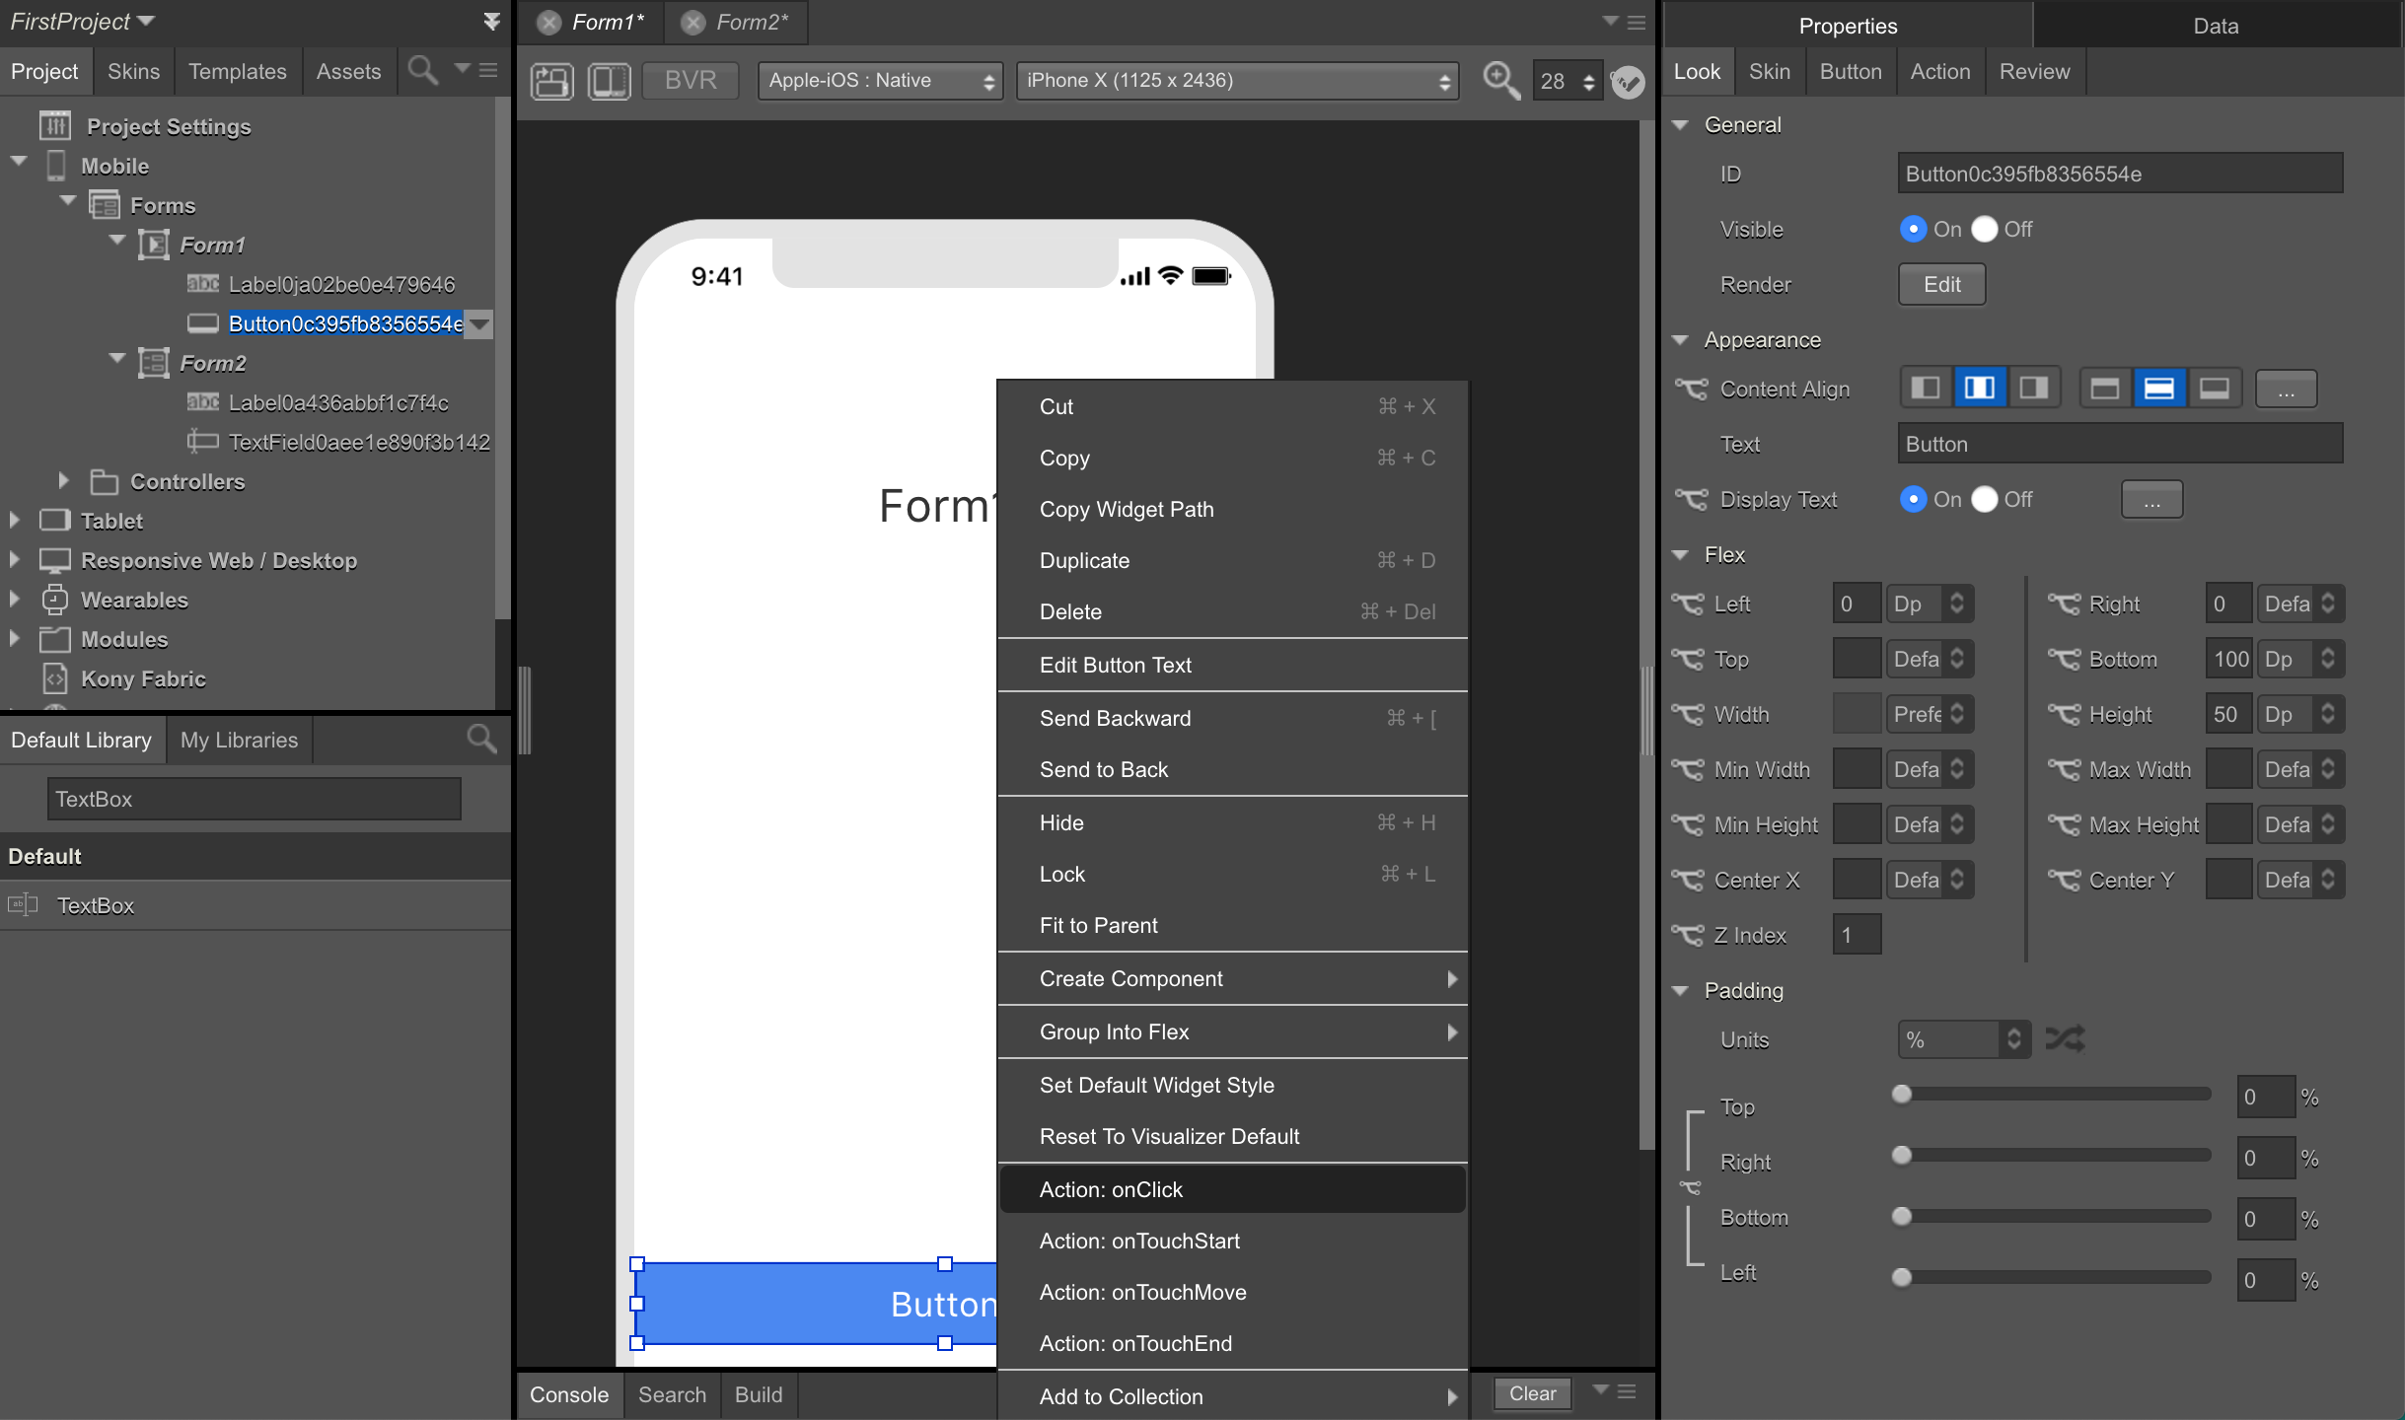
Task: Click the Render Edit button
Action: pos(1941,284)
